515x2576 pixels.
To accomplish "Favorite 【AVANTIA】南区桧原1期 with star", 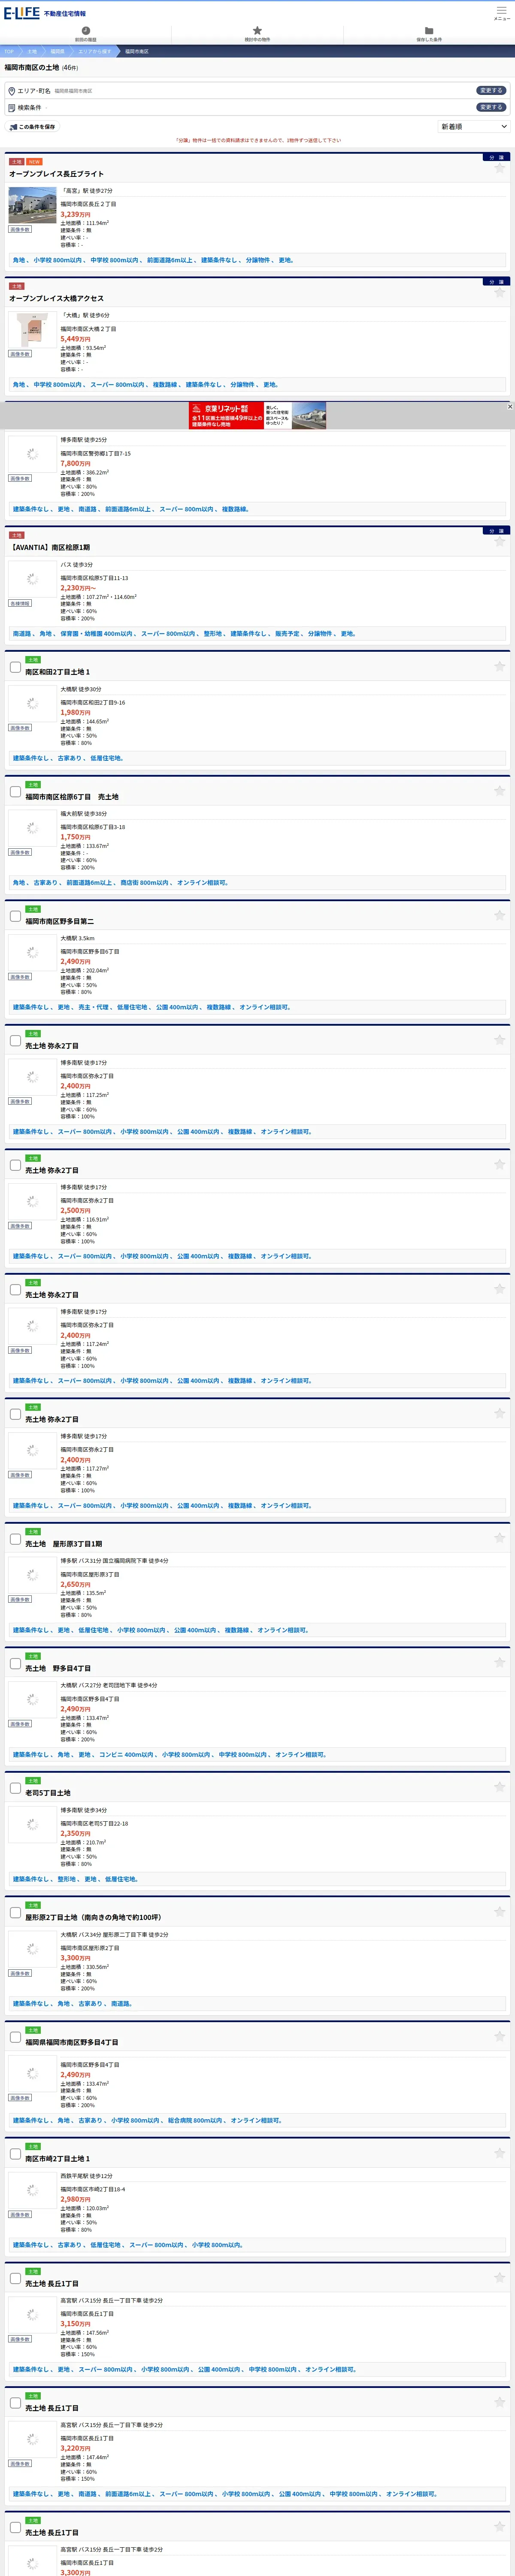I will pyautogui.click(x=500, y=542).
